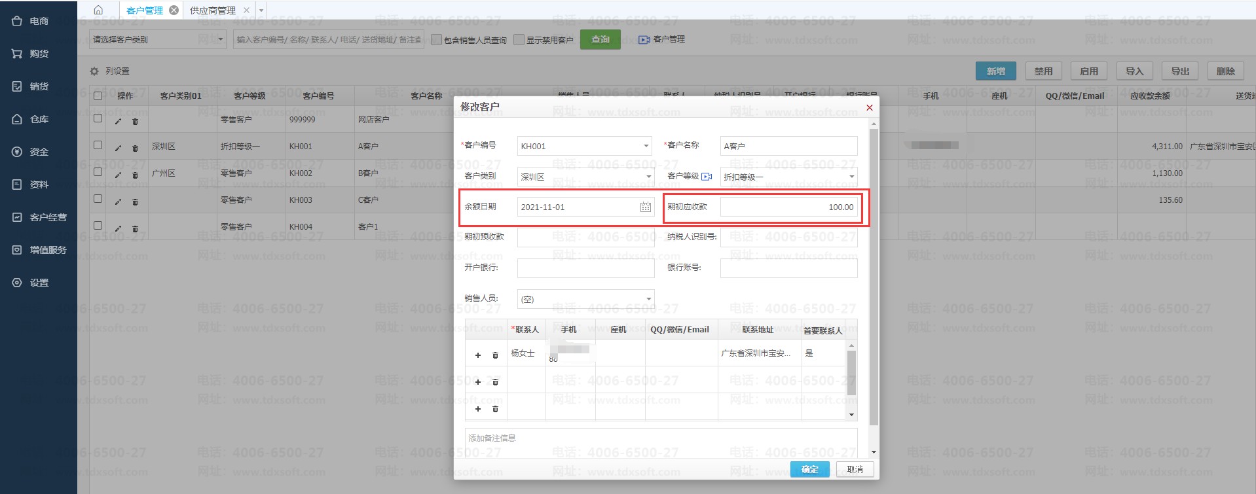Toggle 显示禁用客户 checkbox
The width and height of the screenshot is (1256, 494).
click(x=519, y=40)
